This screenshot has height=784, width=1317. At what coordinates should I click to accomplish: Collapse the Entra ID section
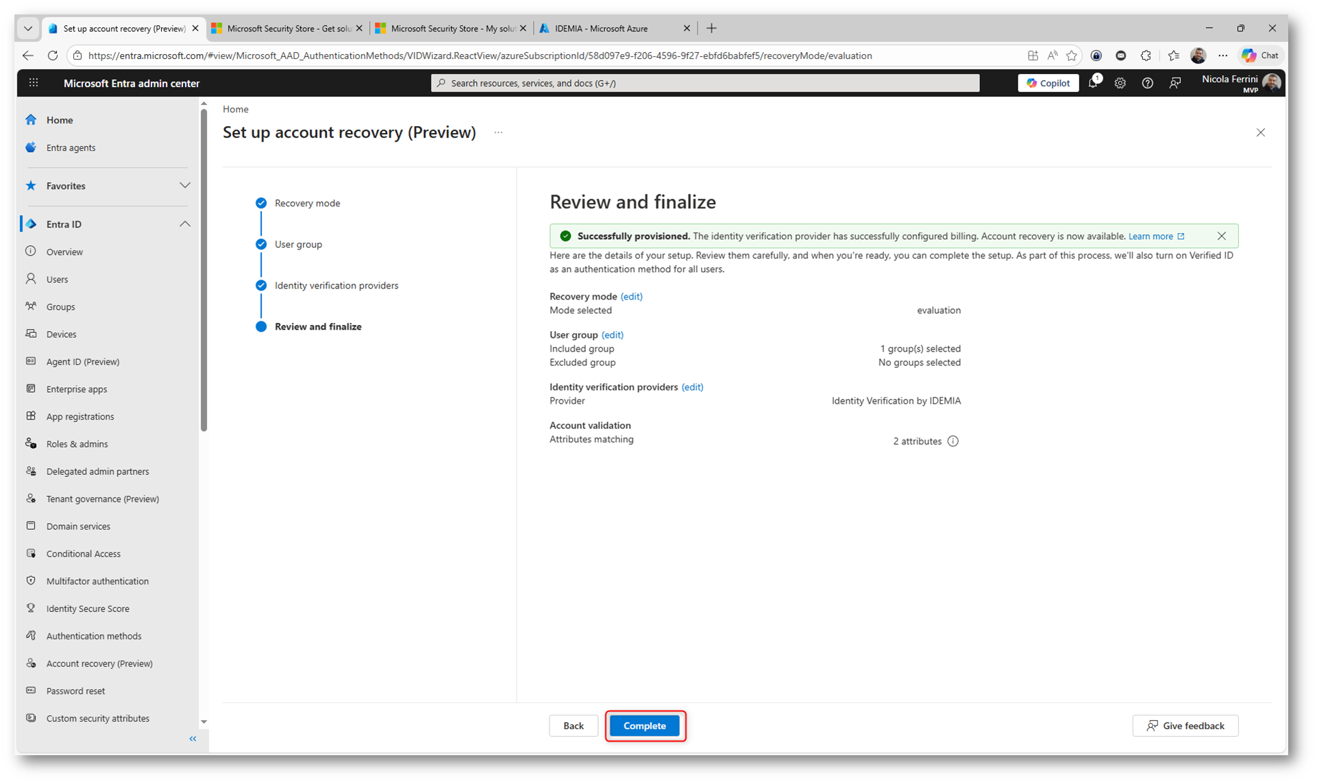[x=184, y=224]
